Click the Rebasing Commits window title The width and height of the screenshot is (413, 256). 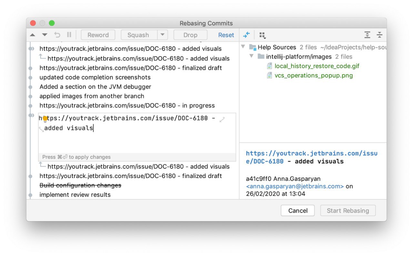point(206,23)
